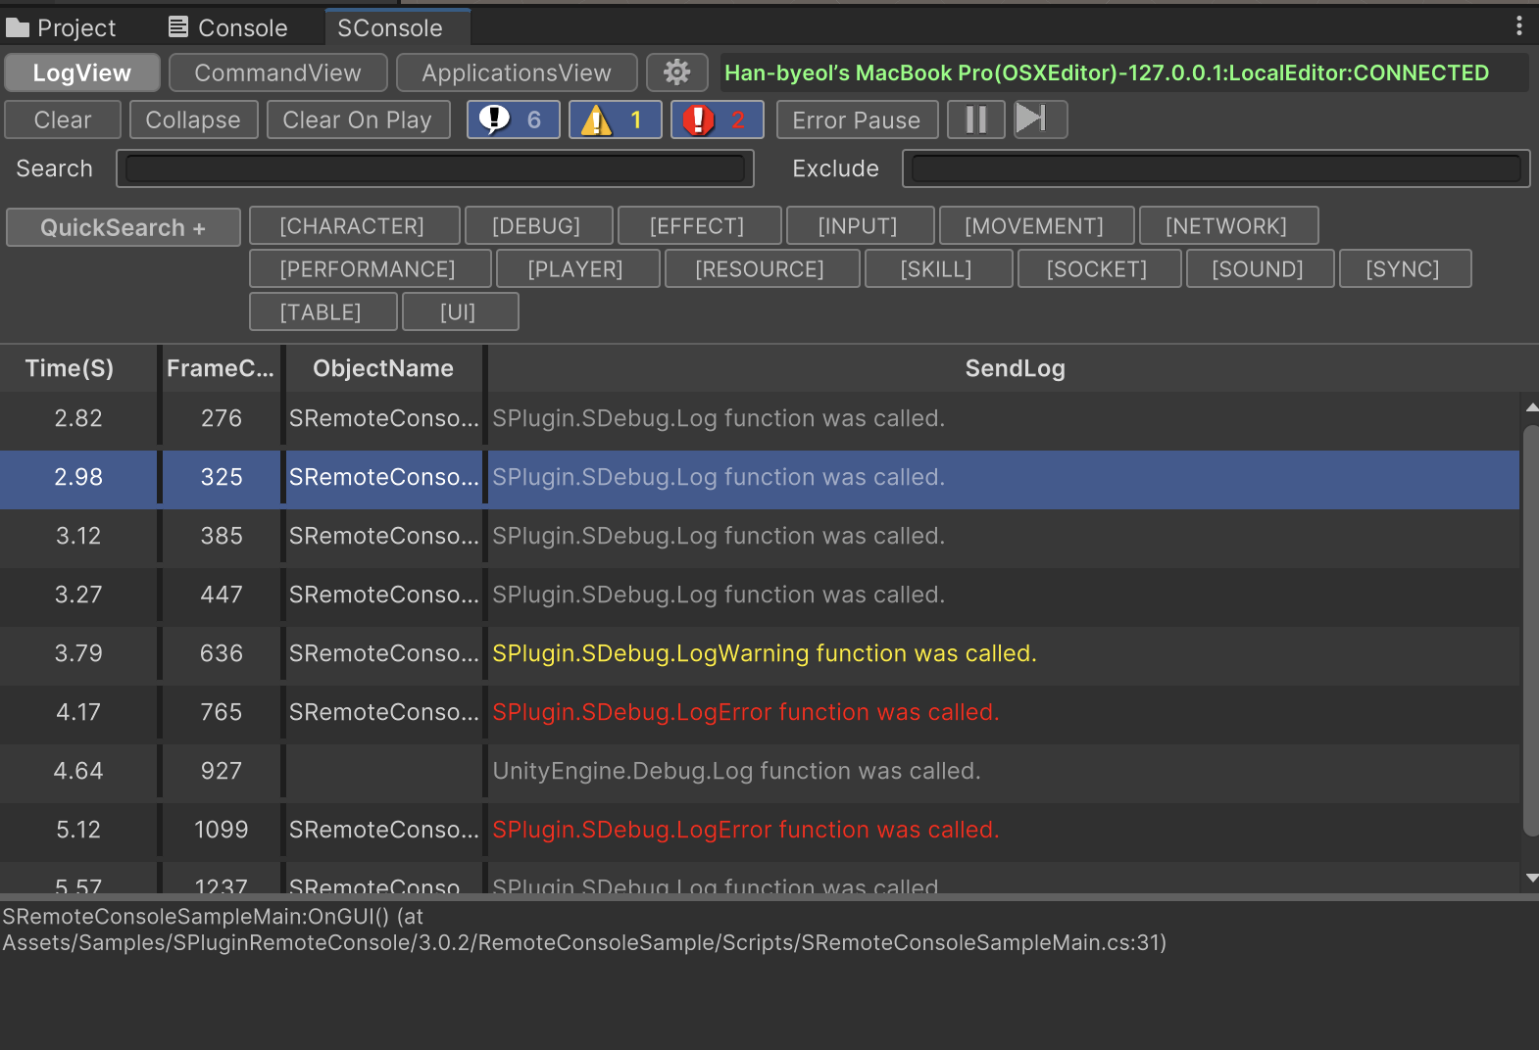Image resolution: width=1539 pixels, height=1050 pixels.
Task: Switch to the Project tab
Action: pyautogui.click(x=61, y=27)
